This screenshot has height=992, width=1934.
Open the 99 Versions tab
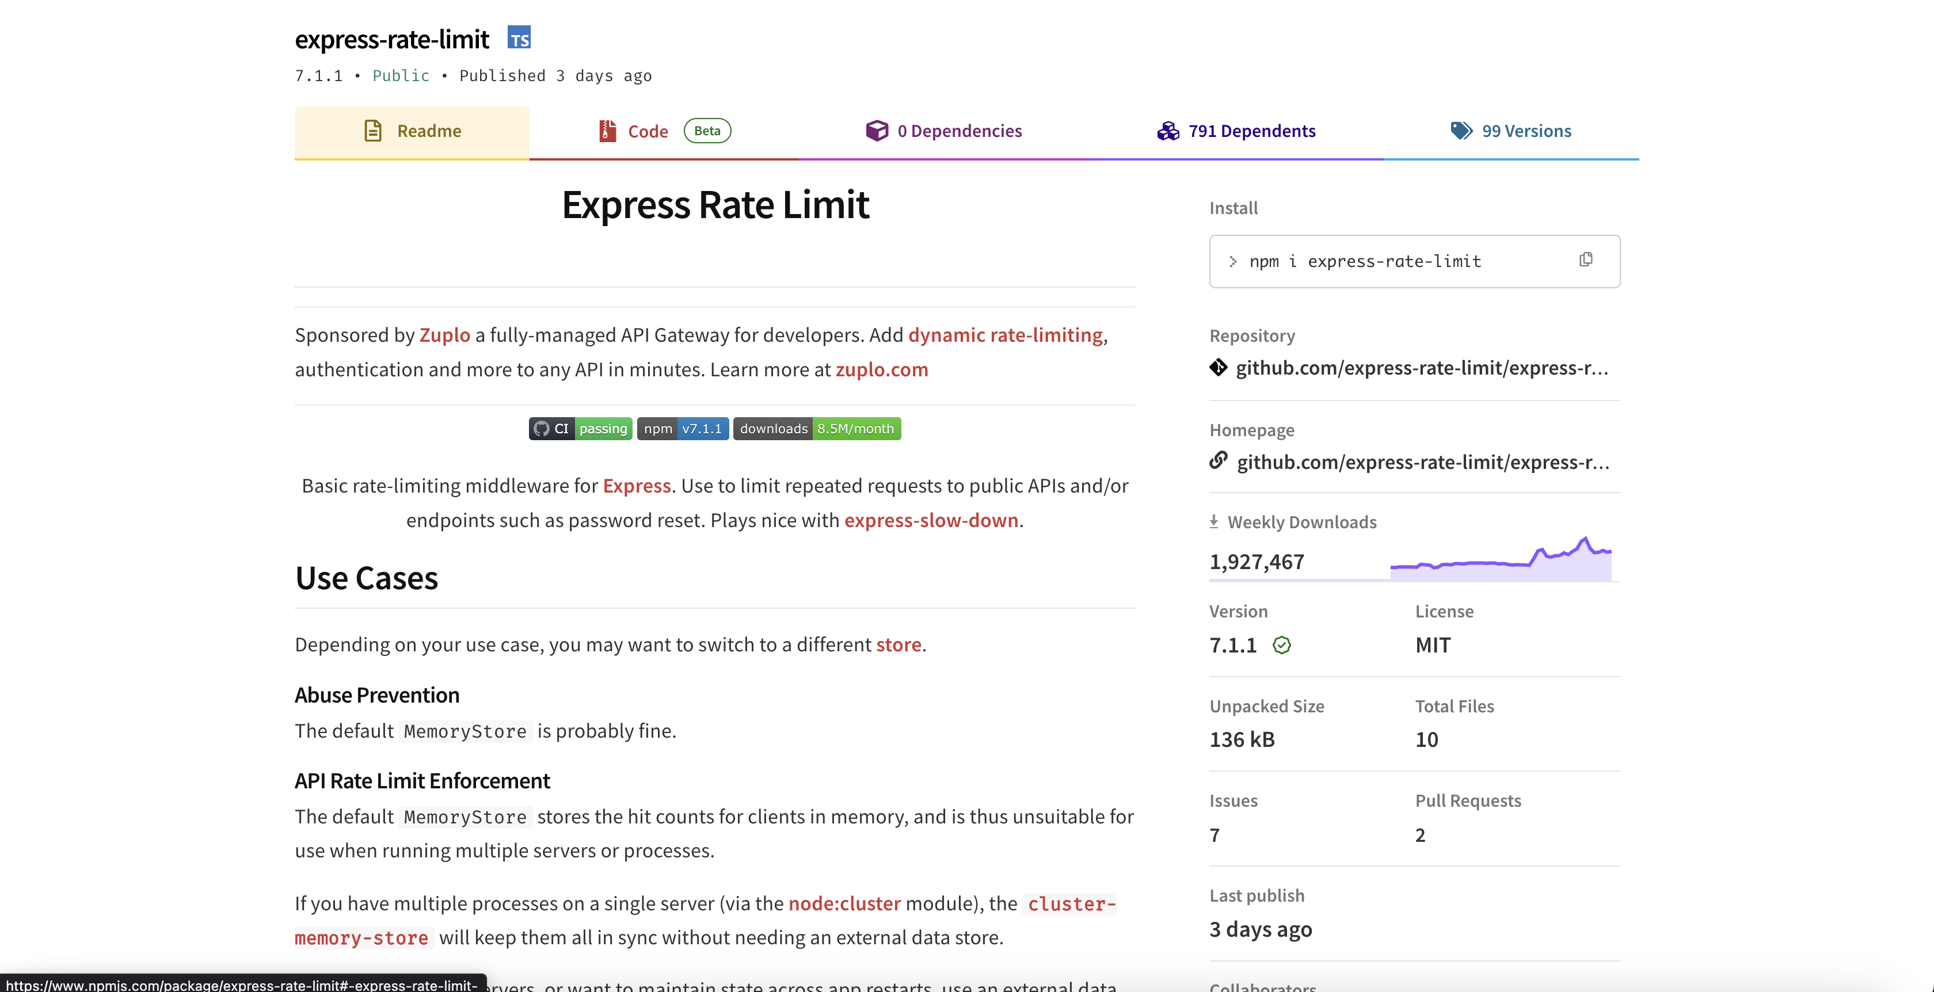(x=1510, y=131)
